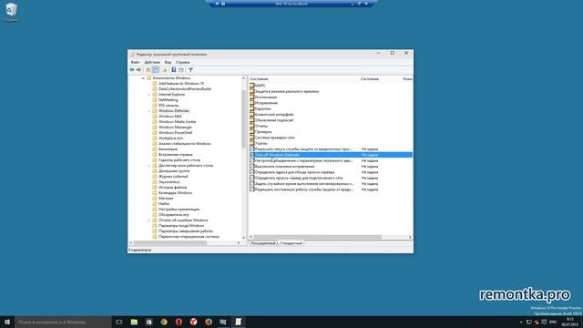The height and width of the screenshot is (328, 583).
Task: Maximize the Group Policy Editor window
Action: coord(393,53)
